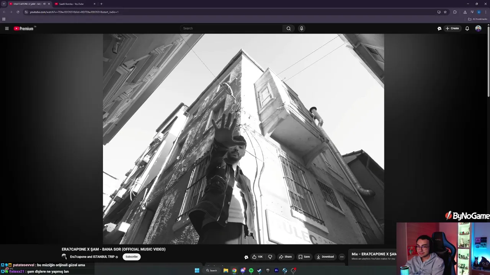Click sparkle icon left of like button
Viewport: 490px width, 275px height.
point(246,257)
